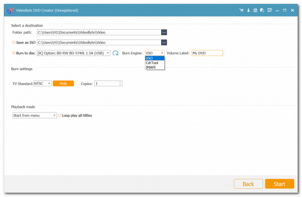
Task: Click the orange Help button
Action: (63, 84)
